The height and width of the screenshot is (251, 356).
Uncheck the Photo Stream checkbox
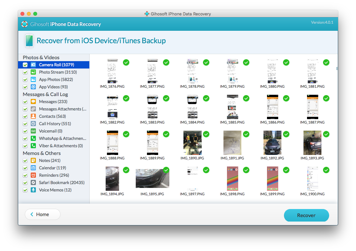click(25, 72)
